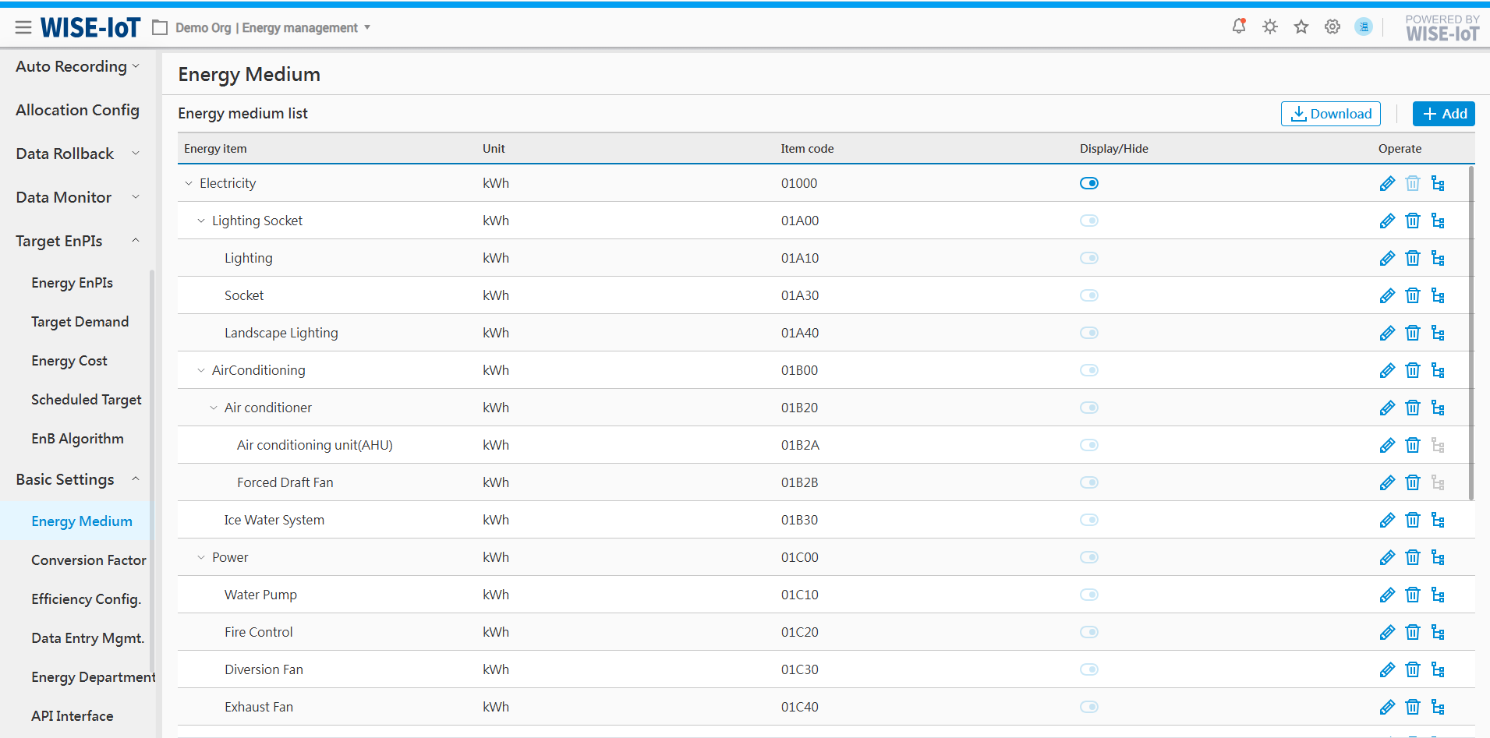Open the settings gear icon in header

coord(1332,27)
